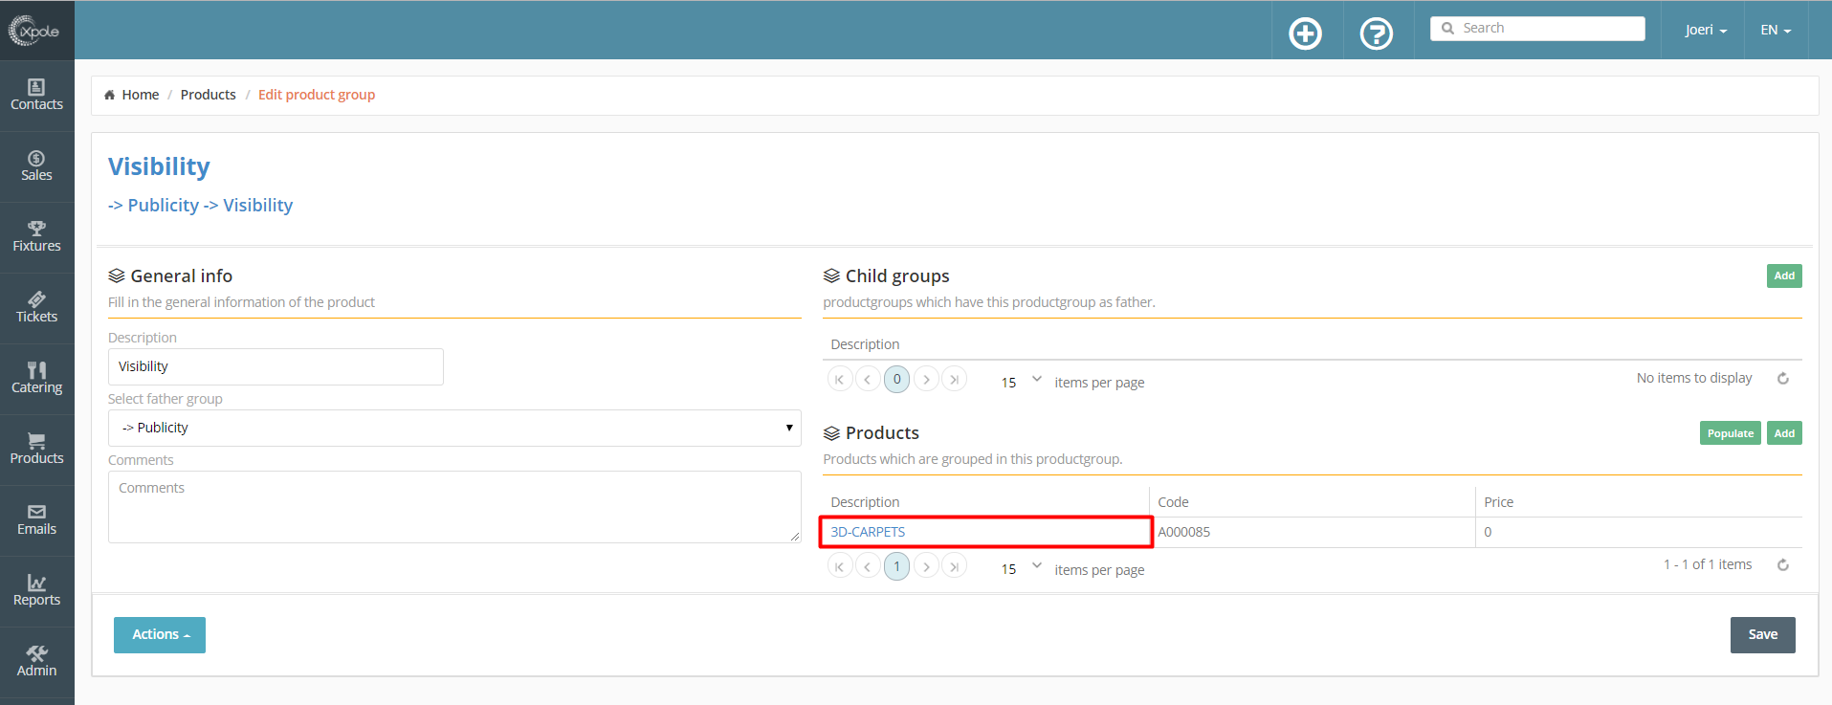Go to previous page of Products grid

(868, 566)
